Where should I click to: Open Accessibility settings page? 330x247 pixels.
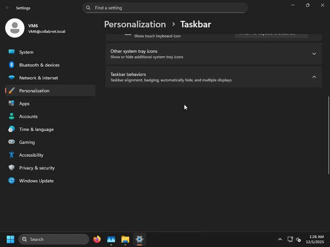pyautogui.click(x=50, y=155)
